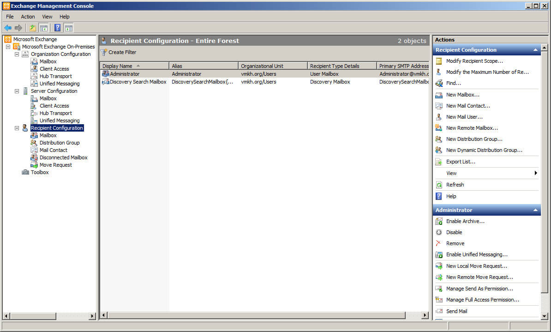Select Distribution Group under Recipient Configuration

pyautogui.click(x=60, y=143)
